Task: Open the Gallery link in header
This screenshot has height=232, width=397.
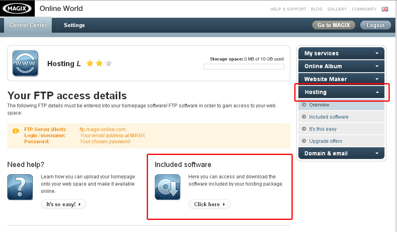Action: point(337,9)
